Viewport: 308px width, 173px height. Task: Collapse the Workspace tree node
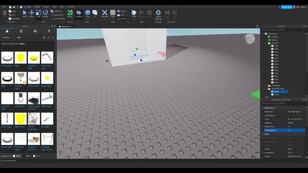coord(262,34)
